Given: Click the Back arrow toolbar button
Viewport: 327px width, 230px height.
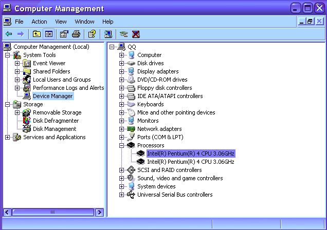Looking at the screenshot, I should coord(9,34).
